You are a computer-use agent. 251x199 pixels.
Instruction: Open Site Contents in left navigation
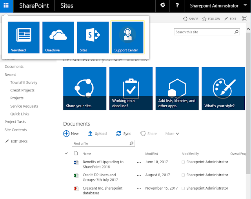tap(16, 130)
